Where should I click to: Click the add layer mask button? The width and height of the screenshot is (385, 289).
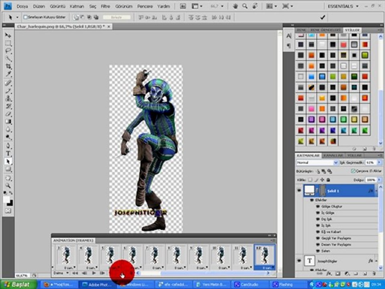[338, 273]
